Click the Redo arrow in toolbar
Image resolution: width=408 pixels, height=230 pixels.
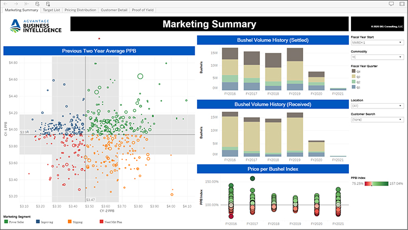pyautogui.click(x=16, y=4)
